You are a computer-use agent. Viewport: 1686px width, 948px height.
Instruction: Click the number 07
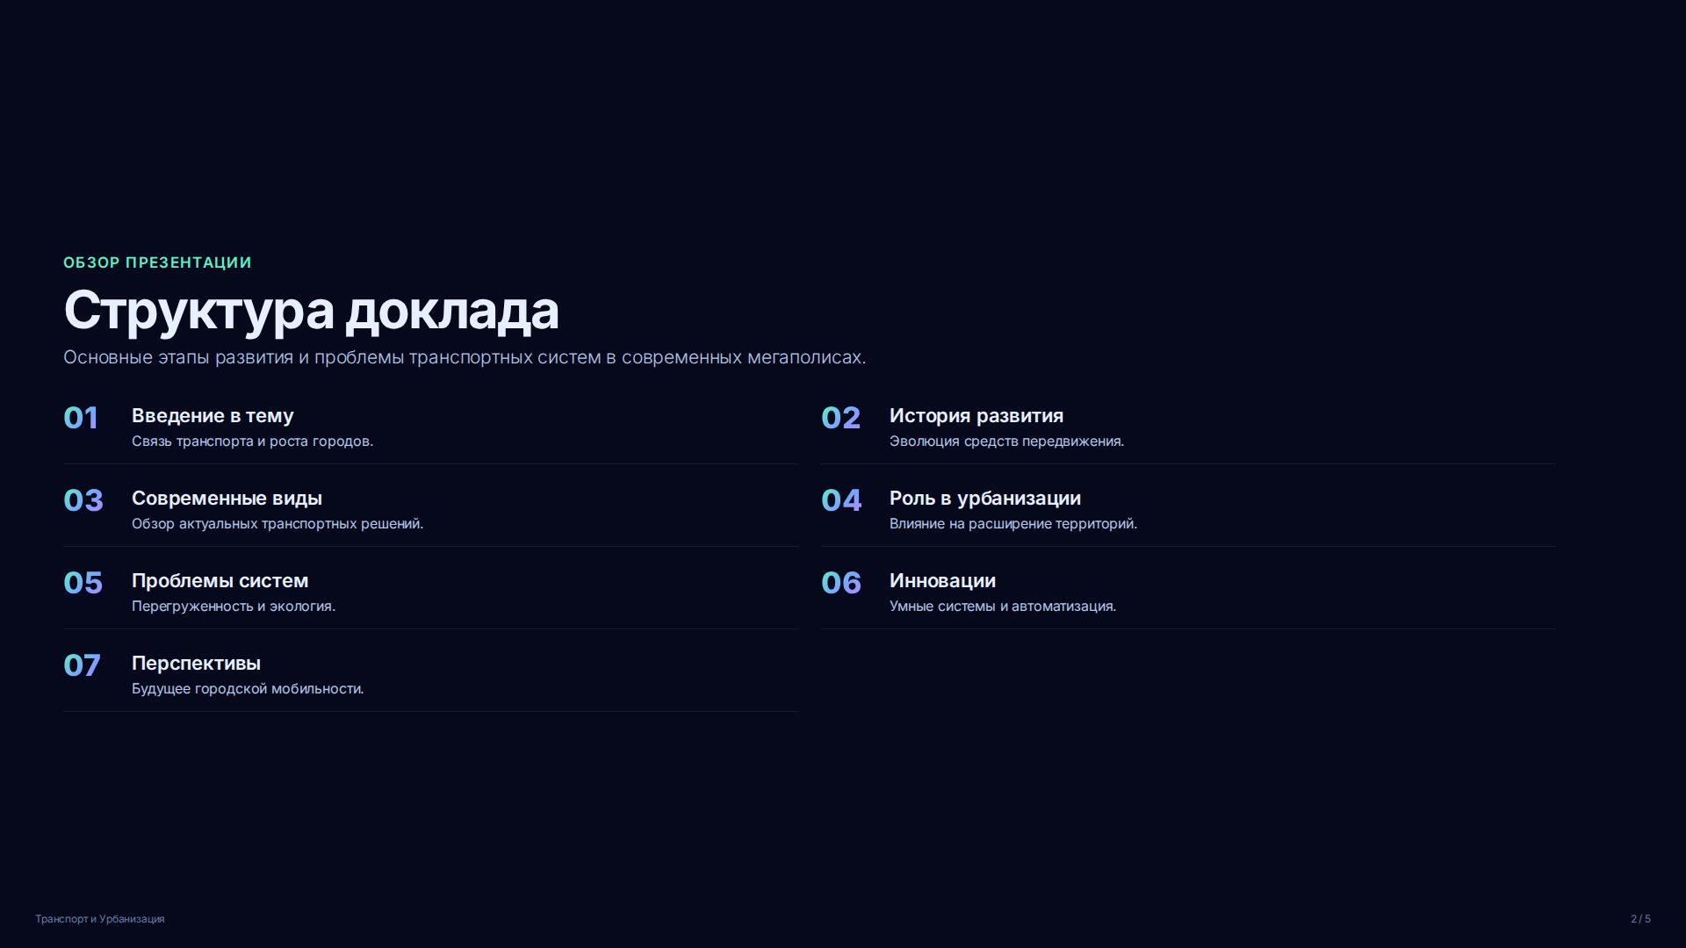(82, 665)
